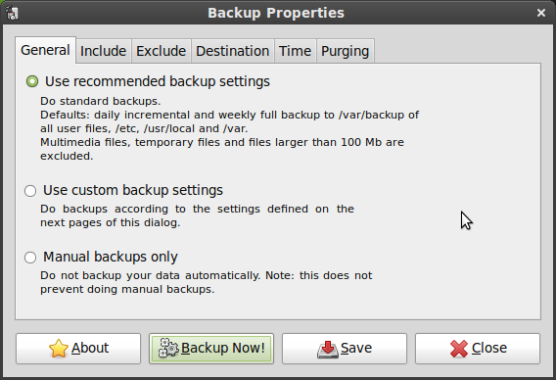
Task: Start a backup with Backup Now!
Action: (x=211, y=349)
